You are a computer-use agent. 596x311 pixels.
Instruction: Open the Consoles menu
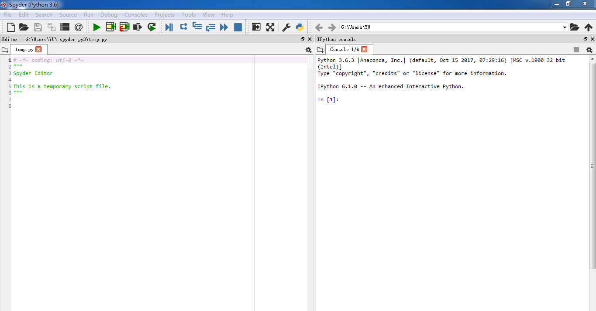(x=136, y=15)
